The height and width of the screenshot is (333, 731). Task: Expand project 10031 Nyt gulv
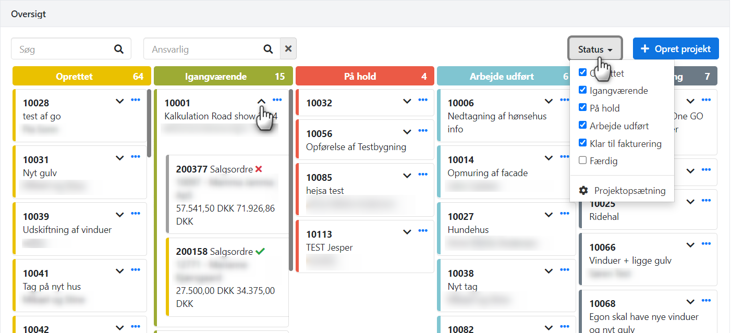120,157
